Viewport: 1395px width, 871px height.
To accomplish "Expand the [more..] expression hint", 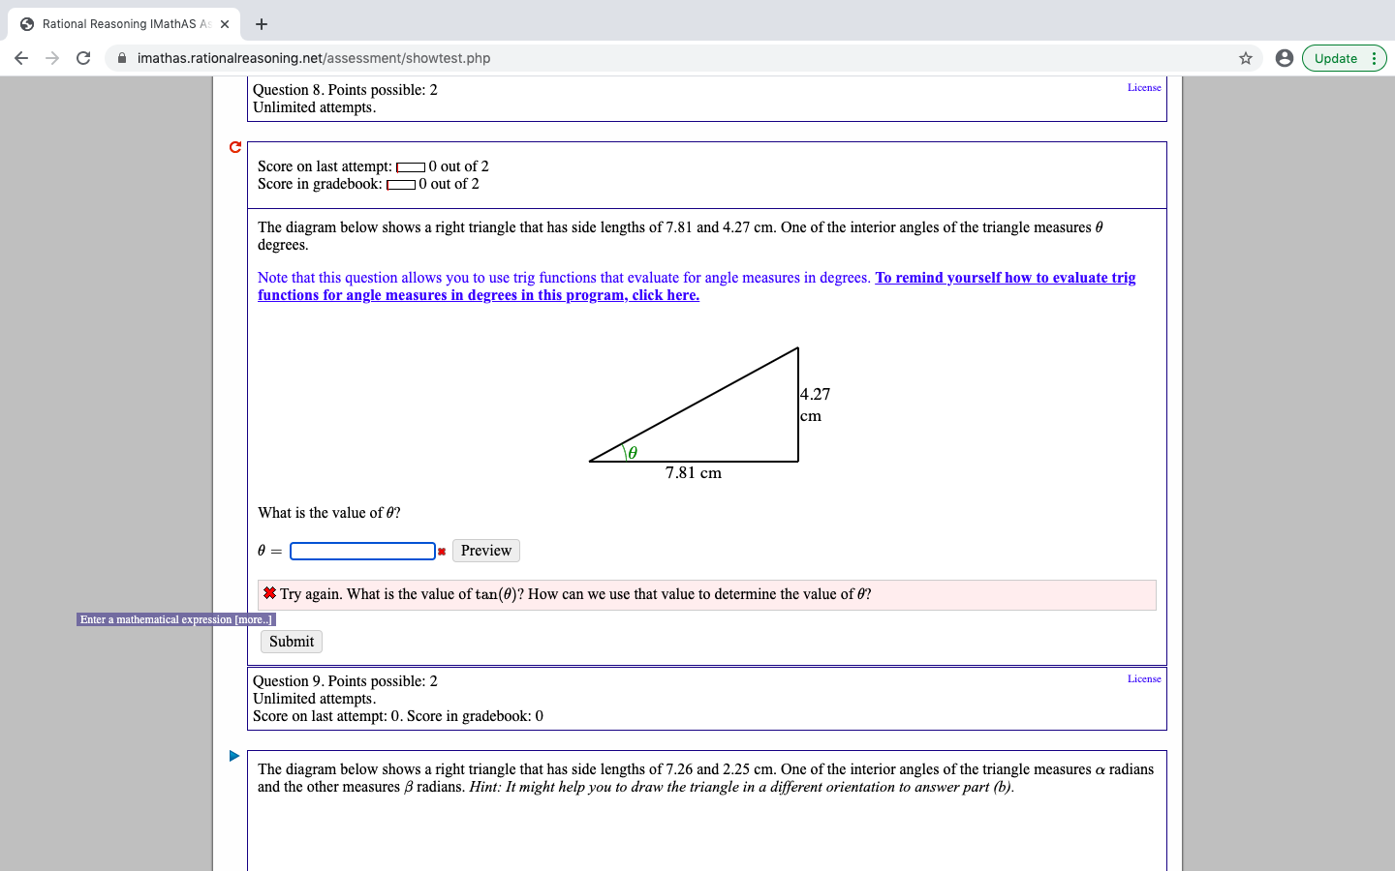I will (254, 619).
